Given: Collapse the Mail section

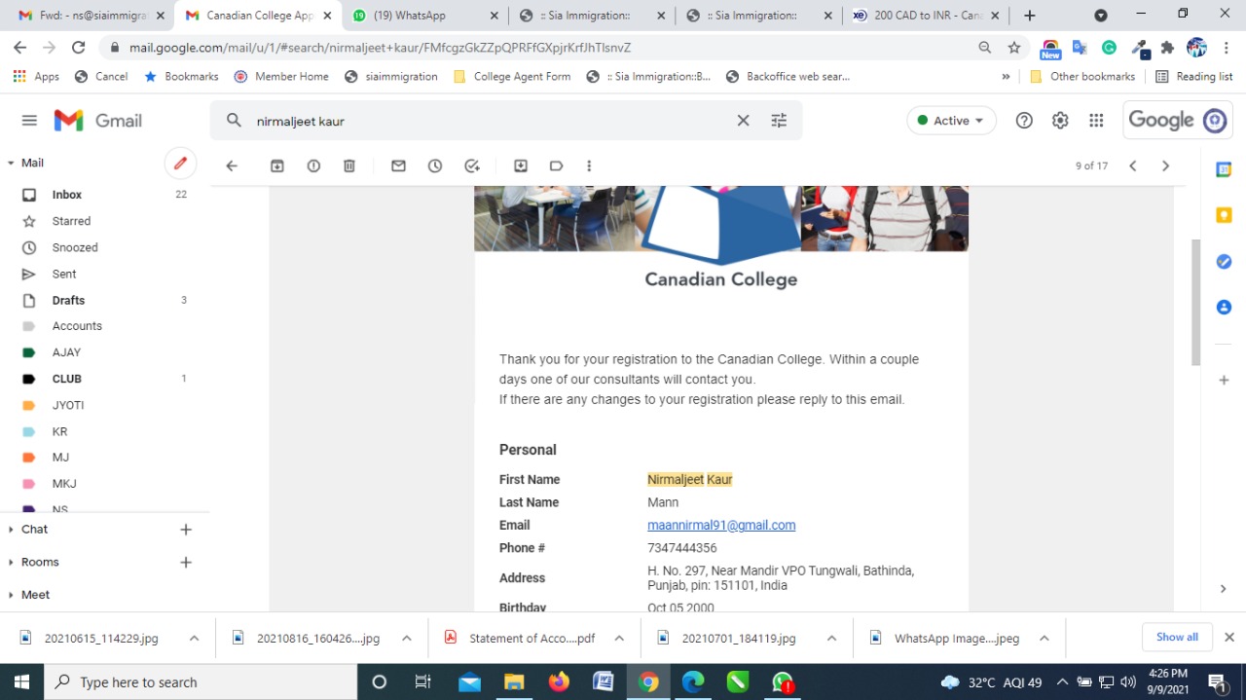Looking at the screenshot, I should pyautogui.click(x=11, y=164).
